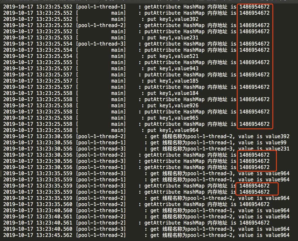Viewport: 298px width, 241px height.
Task: Click the timestamp 13:23:25.555
Action: 54,62
